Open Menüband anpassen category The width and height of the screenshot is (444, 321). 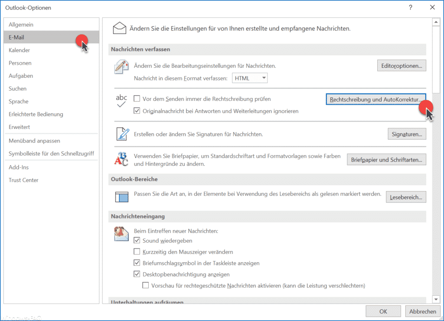click(52, 141)
